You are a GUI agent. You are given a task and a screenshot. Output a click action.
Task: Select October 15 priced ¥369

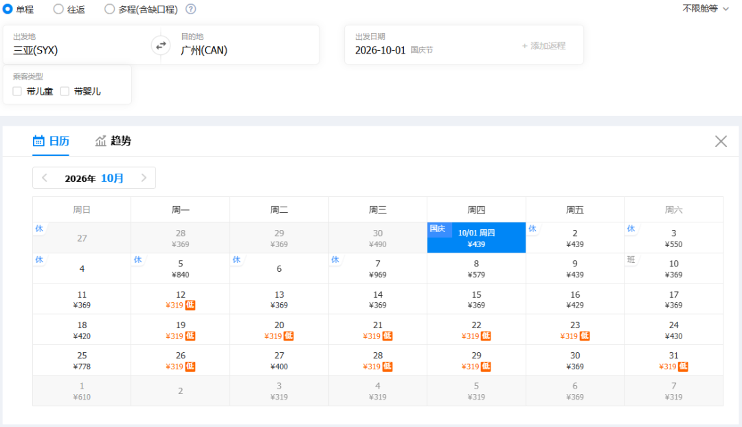[476, 299]
